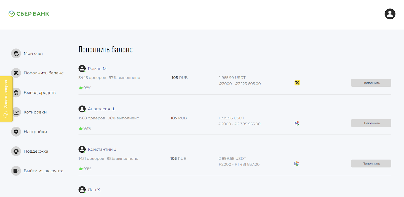Click the Поддержка lifebuoy icon

(16, 151)
